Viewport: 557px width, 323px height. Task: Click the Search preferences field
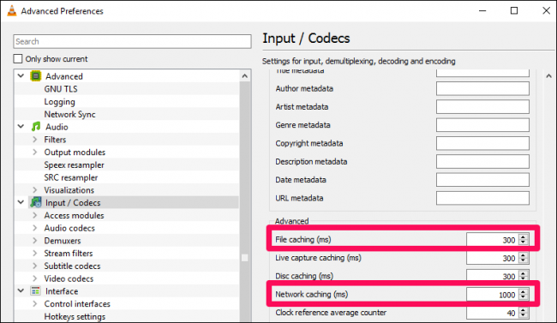132,42
